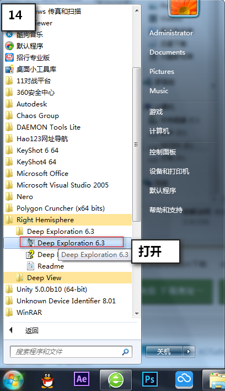225x391 pixels.
Task: Click the scrollbar down arrow
Action: click(x=136, y=313)
